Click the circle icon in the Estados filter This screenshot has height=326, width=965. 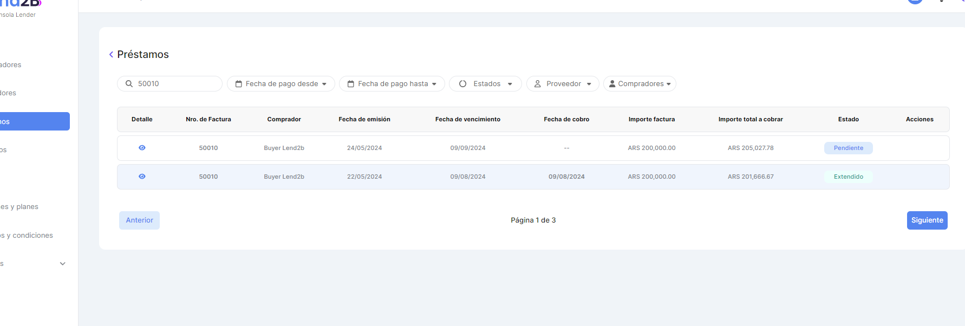tap(462, 84)
